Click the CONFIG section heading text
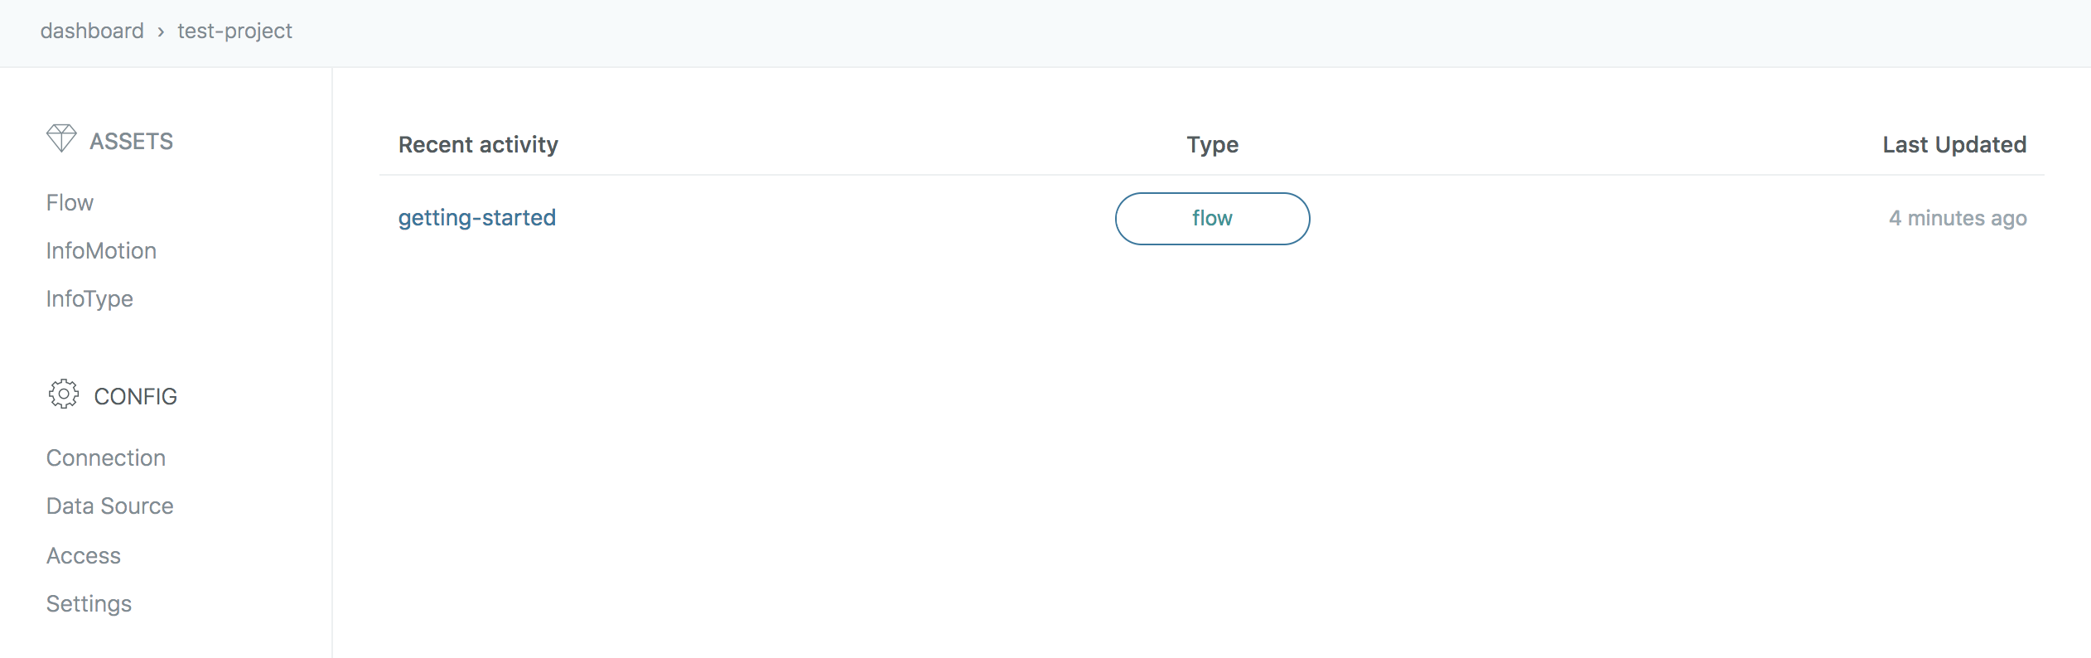2091x658 pixels. pyautogui.click(x=136, y=396)
